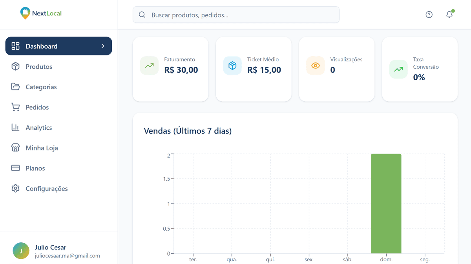
Task: Open the help question mark icon
Action: pos(429,14)
